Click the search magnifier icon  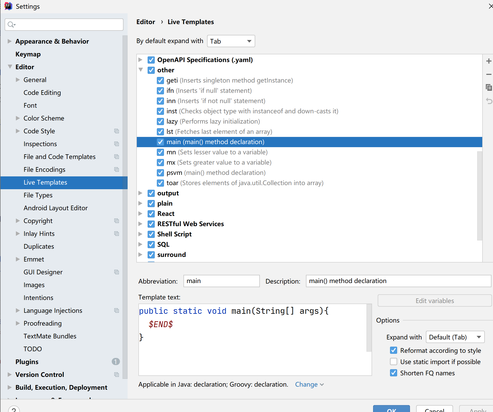click(x=11, y=25)
